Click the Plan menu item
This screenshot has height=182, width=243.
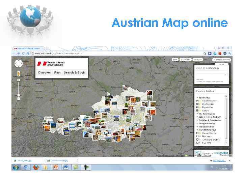click(x=57, y=72)
